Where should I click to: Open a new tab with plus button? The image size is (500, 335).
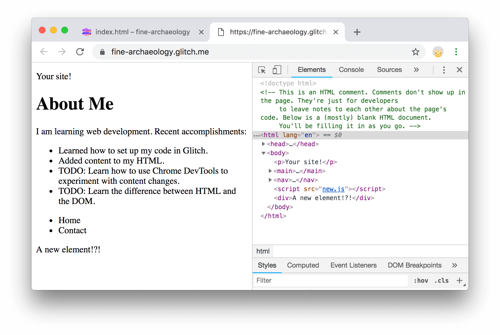(357, 32)
